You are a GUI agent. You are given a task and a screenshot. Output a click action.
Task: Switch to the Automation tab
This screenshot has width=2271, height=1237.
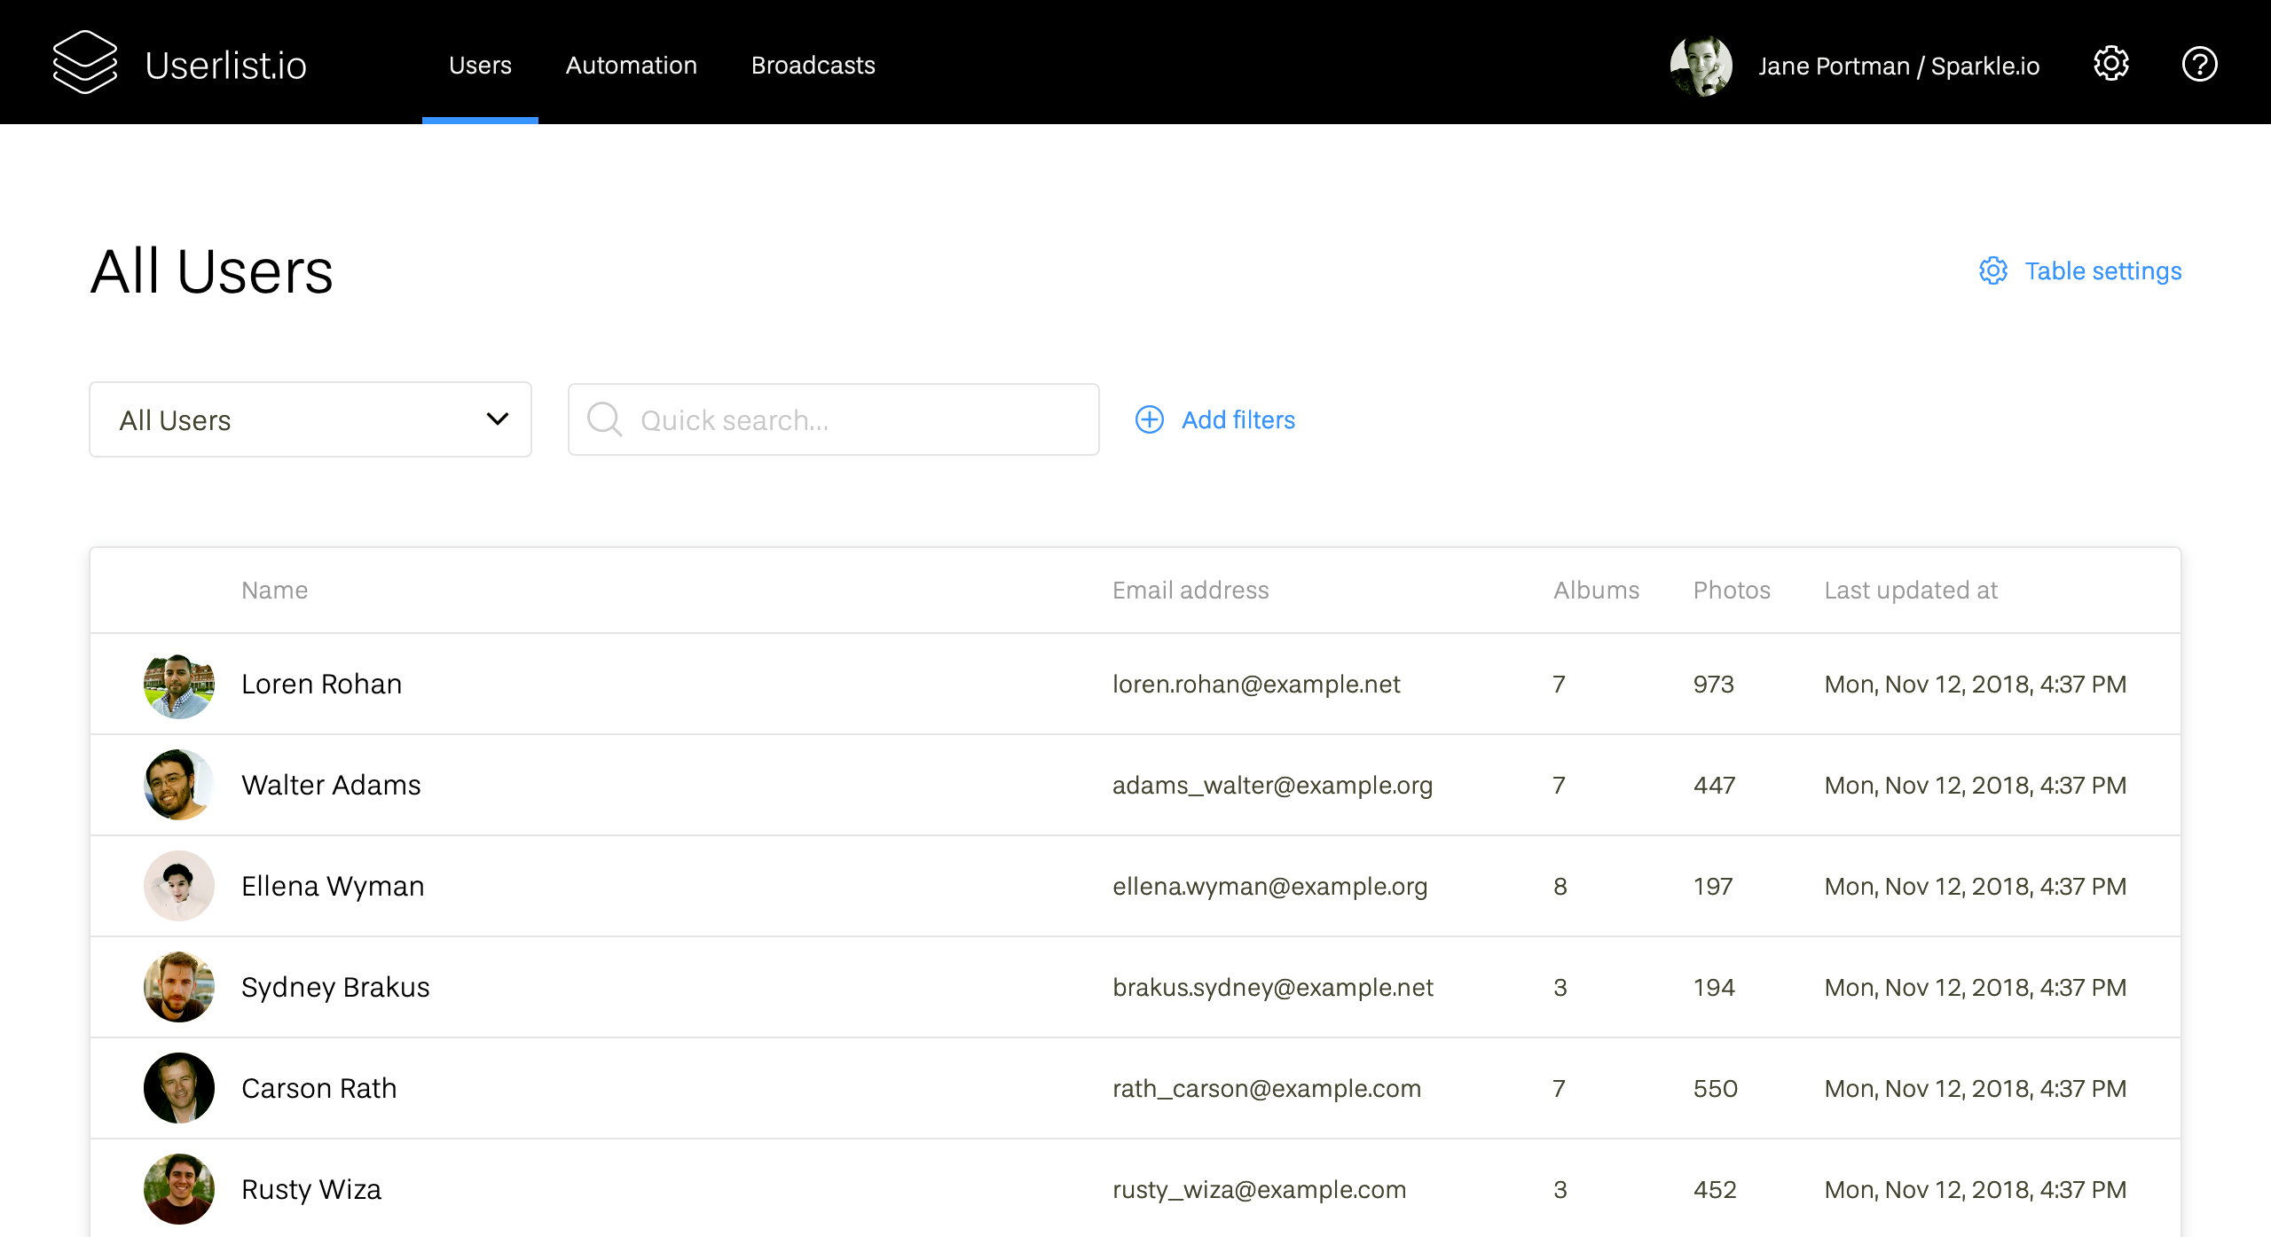click(x=631, y=65)
